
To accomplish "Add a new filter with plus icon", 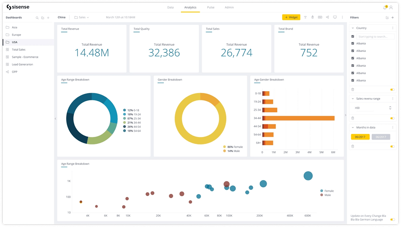I will point(393,18).
